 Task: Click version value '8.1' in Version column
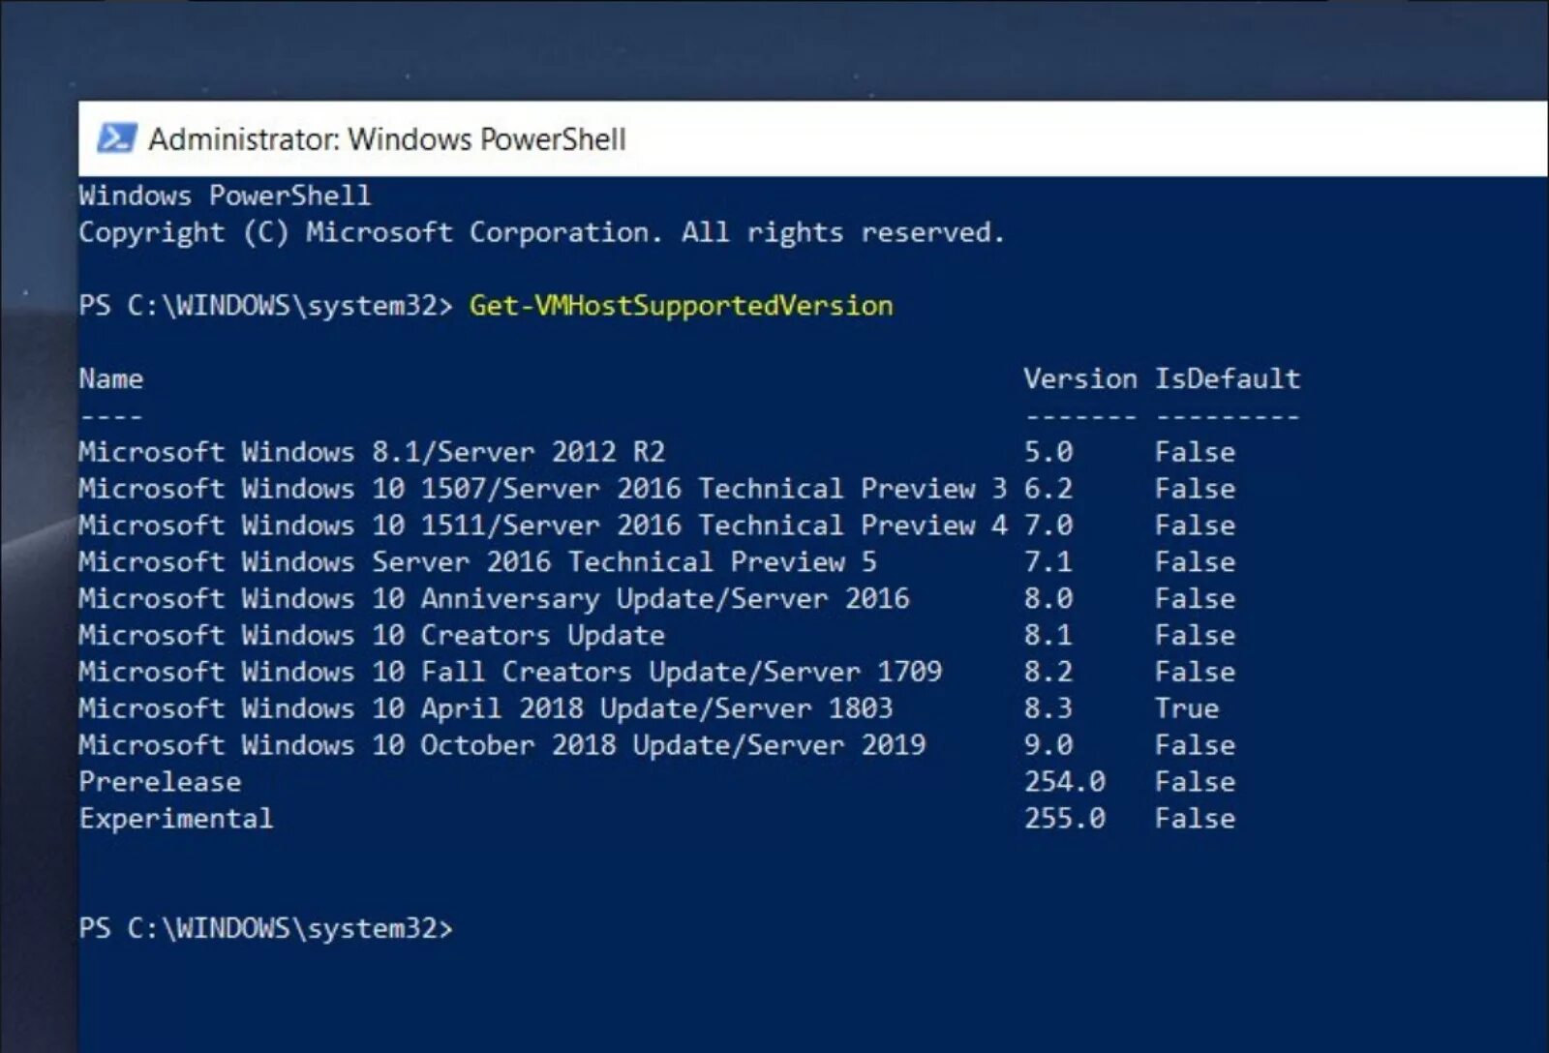click(1048, 636)
